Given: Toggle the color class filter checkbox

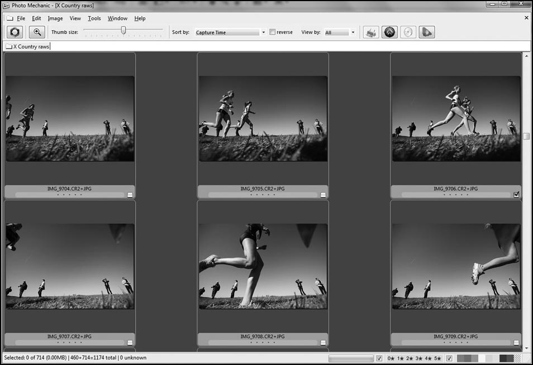Looking at the screenshot, I should point(449,358).
